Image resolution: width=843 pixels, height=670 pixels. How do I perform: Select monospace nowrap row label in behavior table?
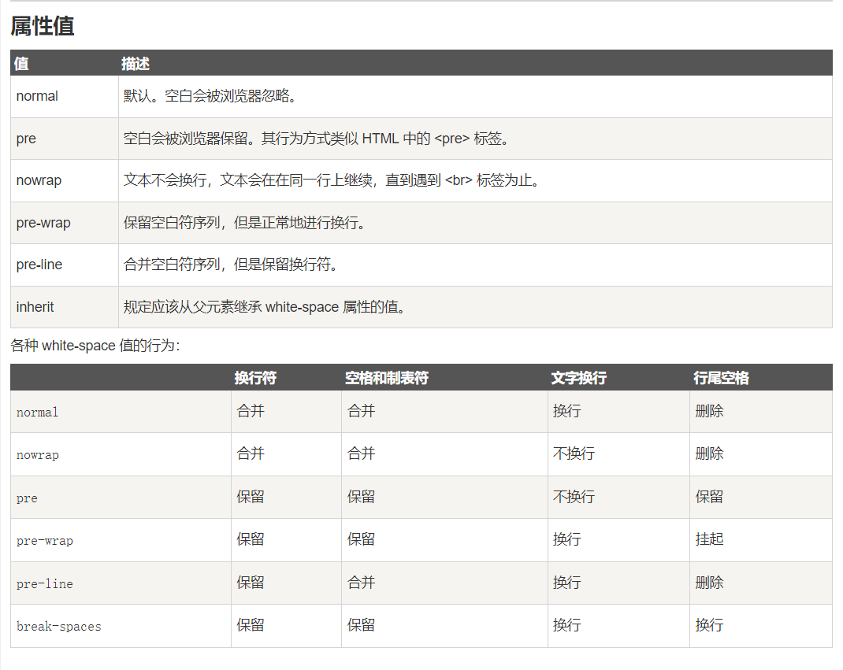[38, 455]
